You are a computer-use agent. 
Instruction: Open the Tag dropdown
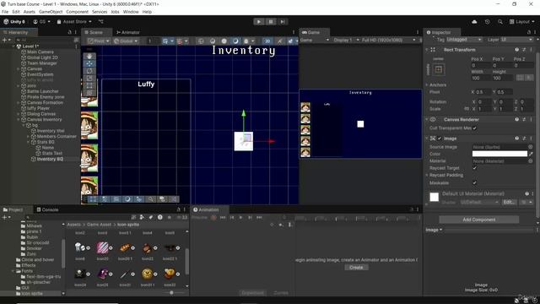464,40
